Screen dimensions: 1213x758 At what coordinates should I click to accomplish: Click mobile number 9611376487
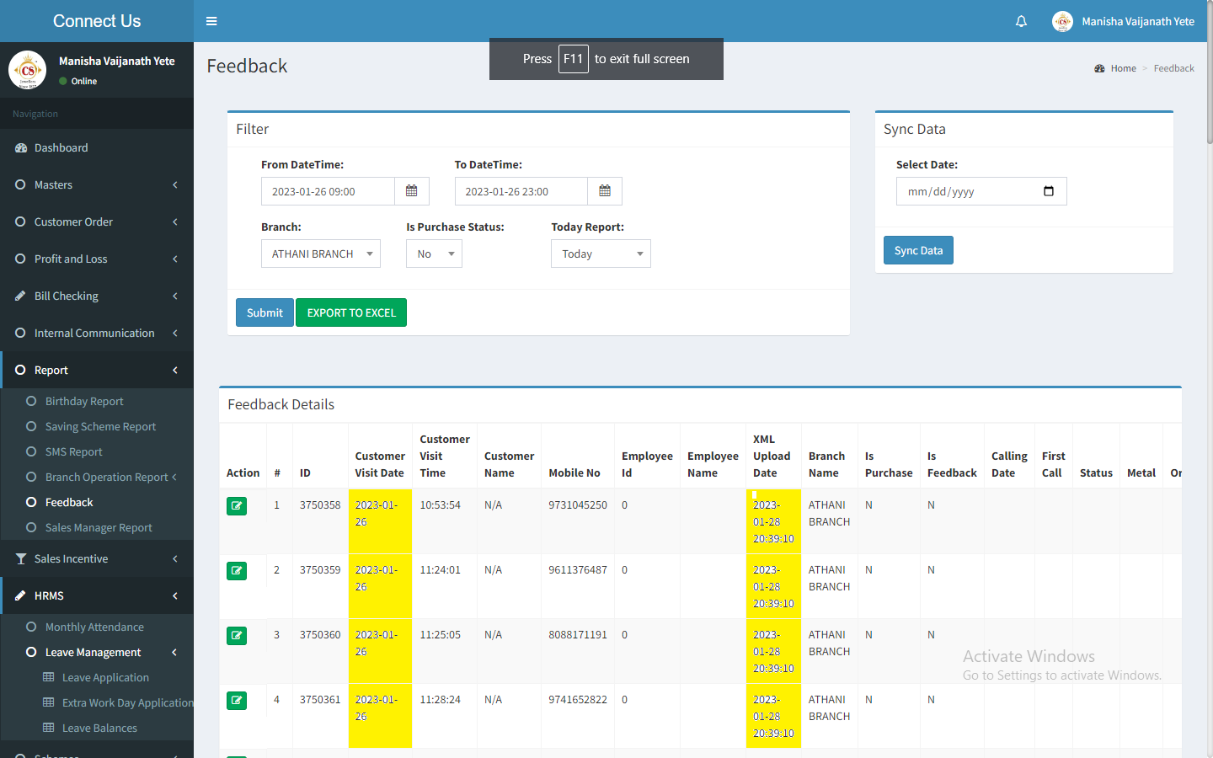pos(578,570)
